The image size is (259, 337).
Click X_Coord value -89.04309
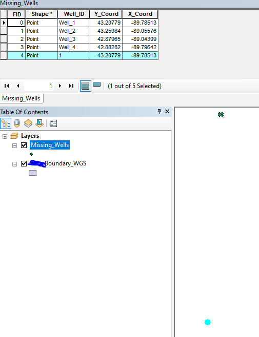[140, 39]
